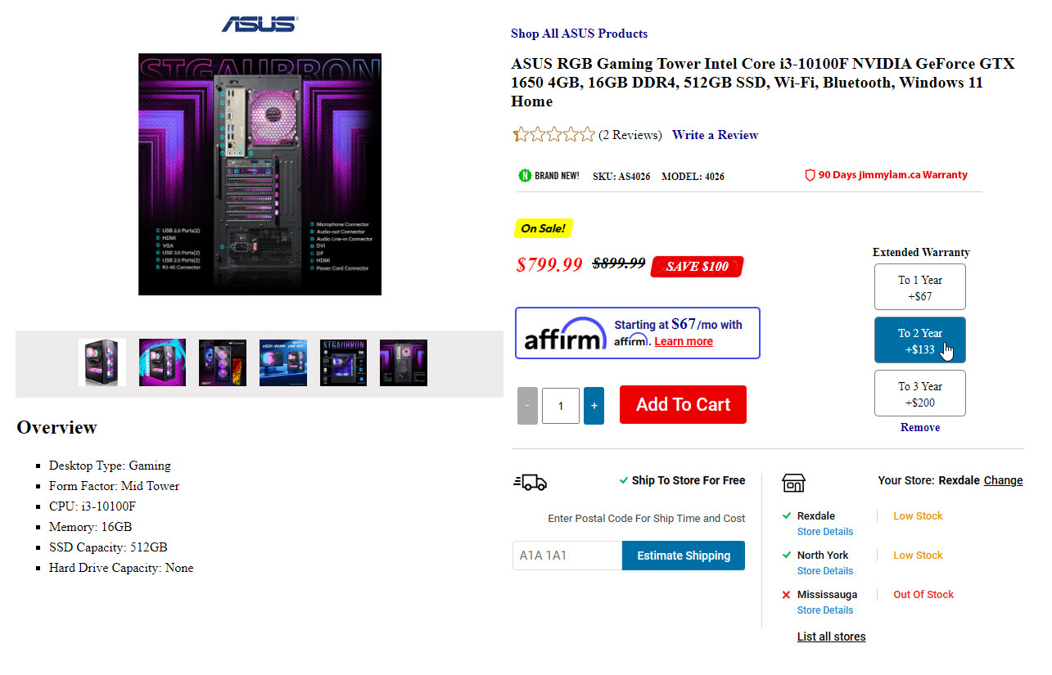Click the postal code input field
Viewport: 1052px width, 675px height.
pyautogui.click(x=567, y=556)
